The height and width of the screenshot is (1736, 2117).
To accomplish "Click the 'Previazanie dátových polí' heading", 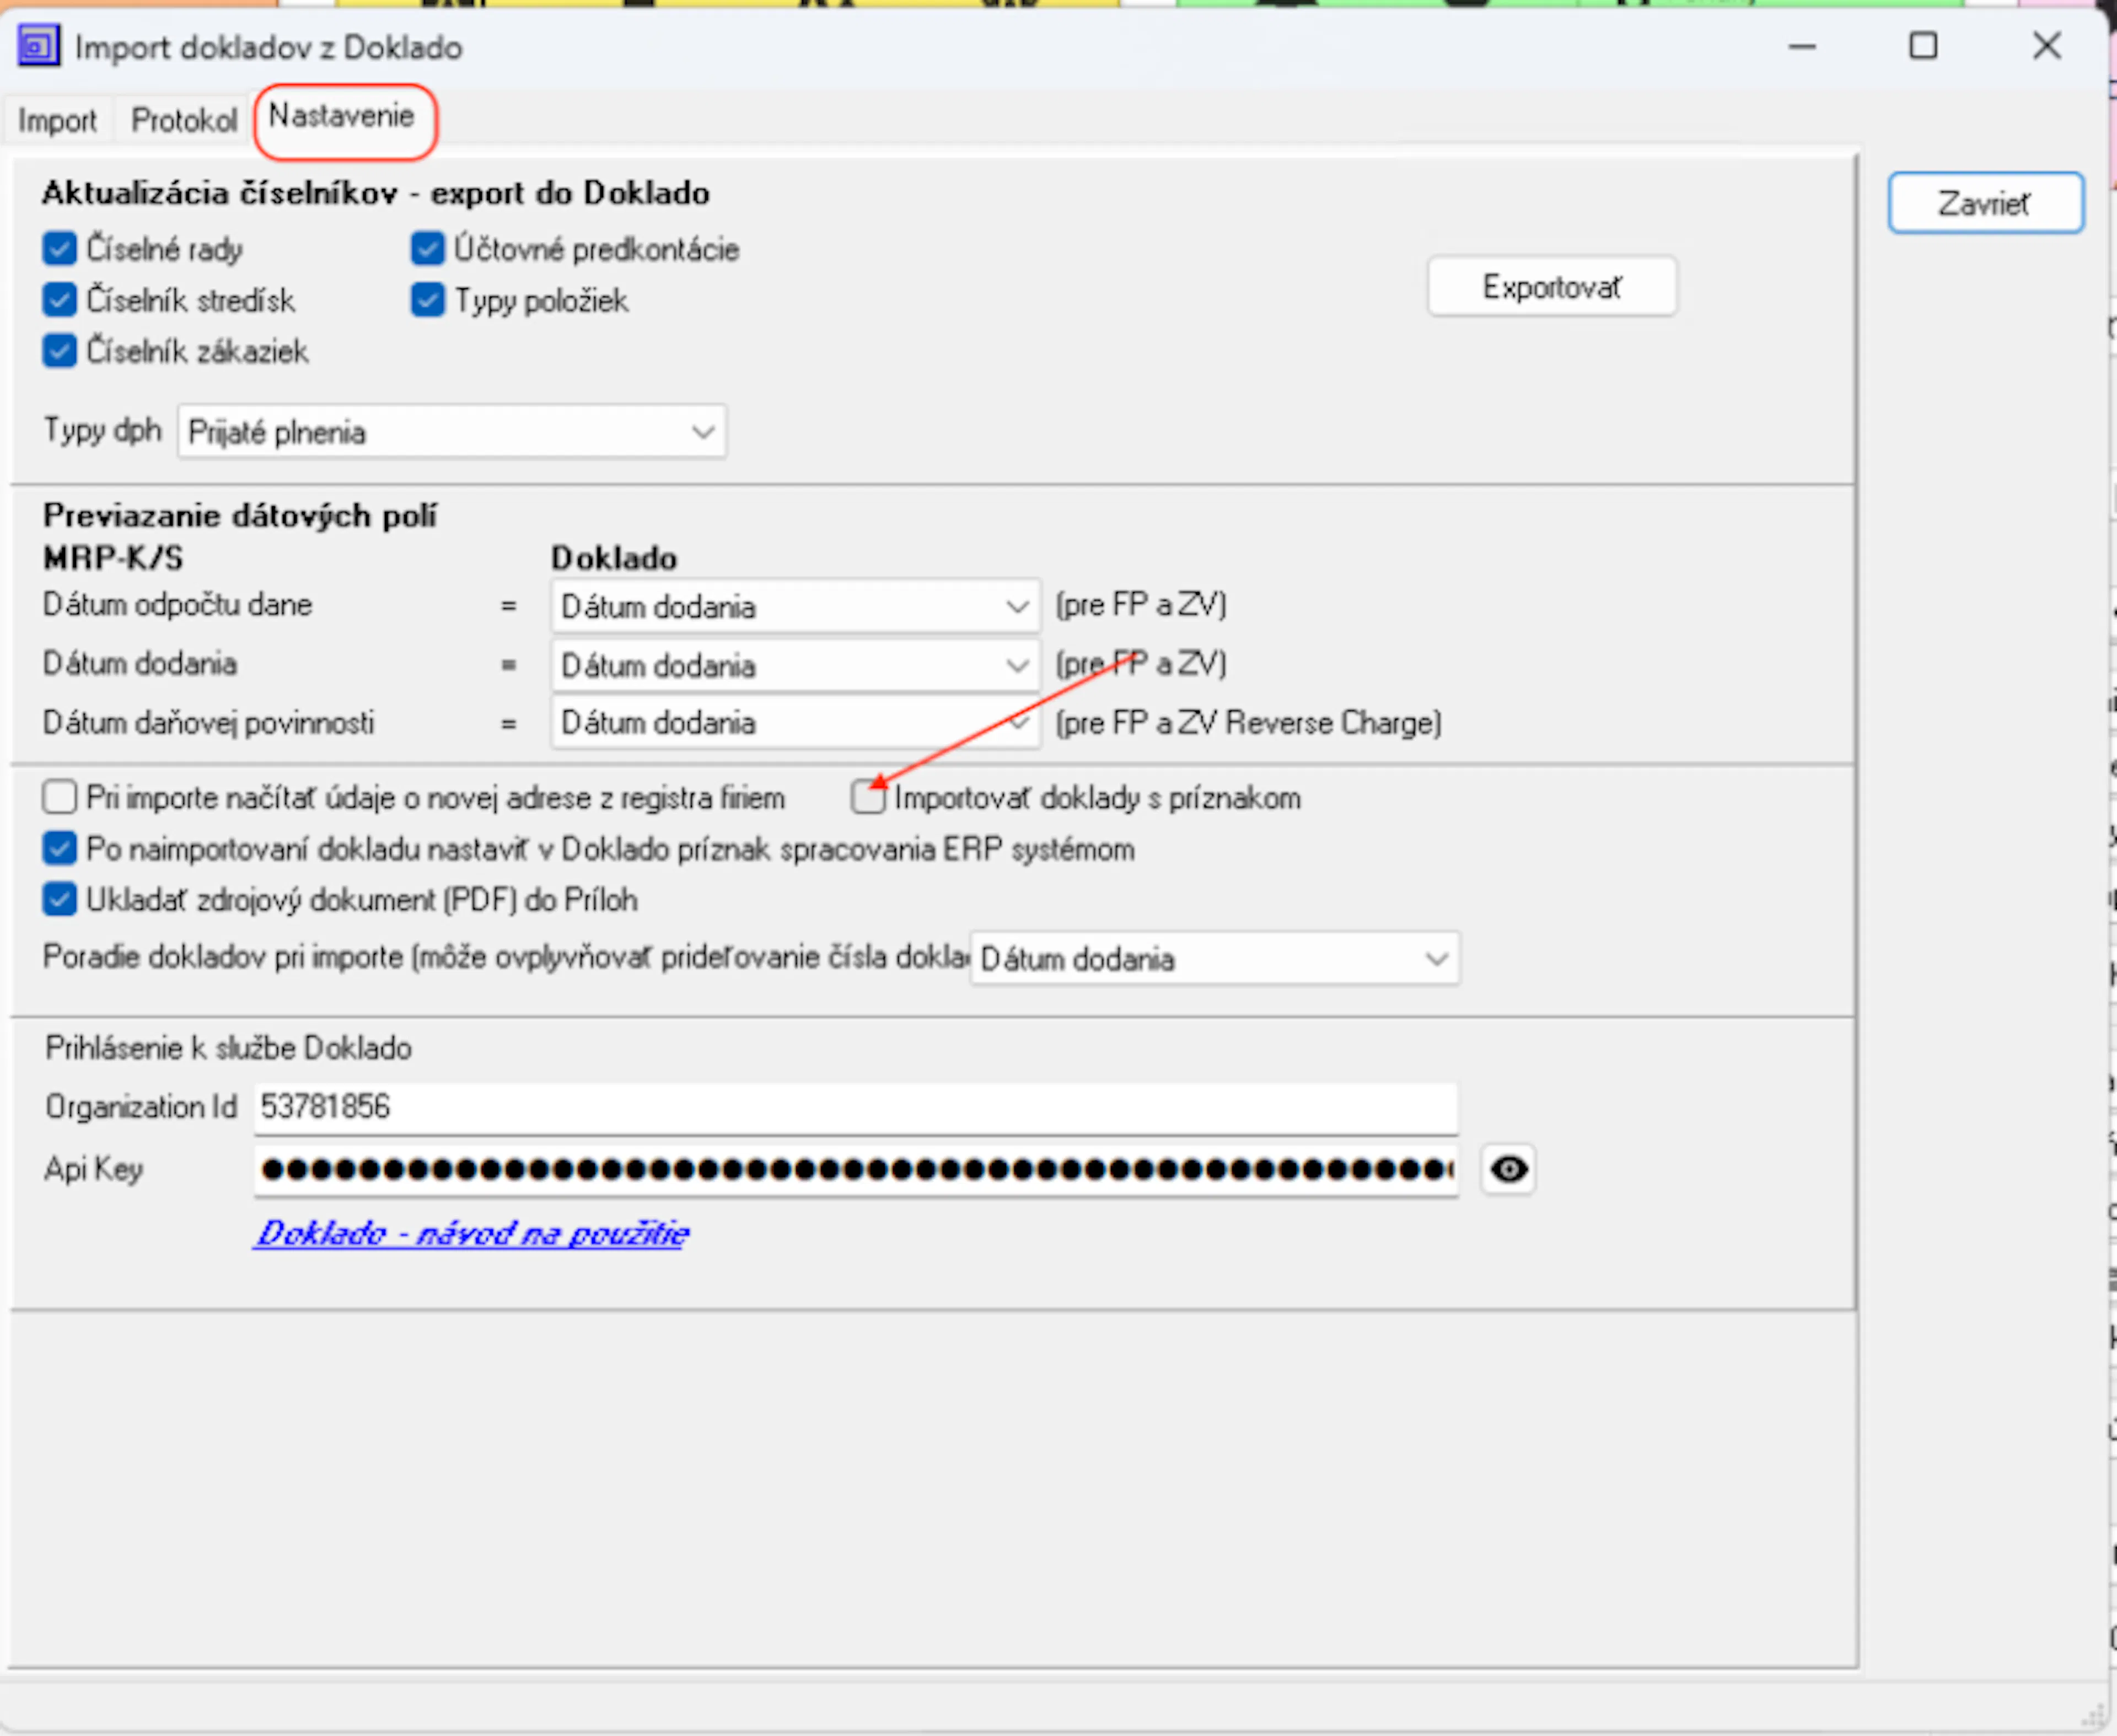I will 240,516.
